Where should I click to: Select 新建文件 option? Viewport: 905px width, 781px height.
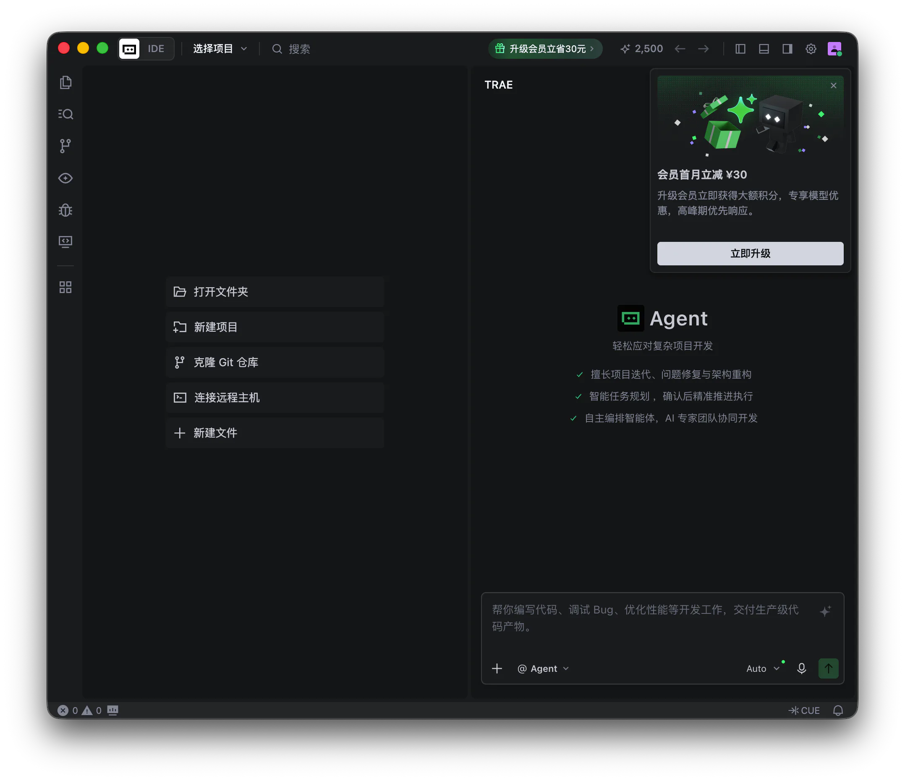[x=275, y=433]
